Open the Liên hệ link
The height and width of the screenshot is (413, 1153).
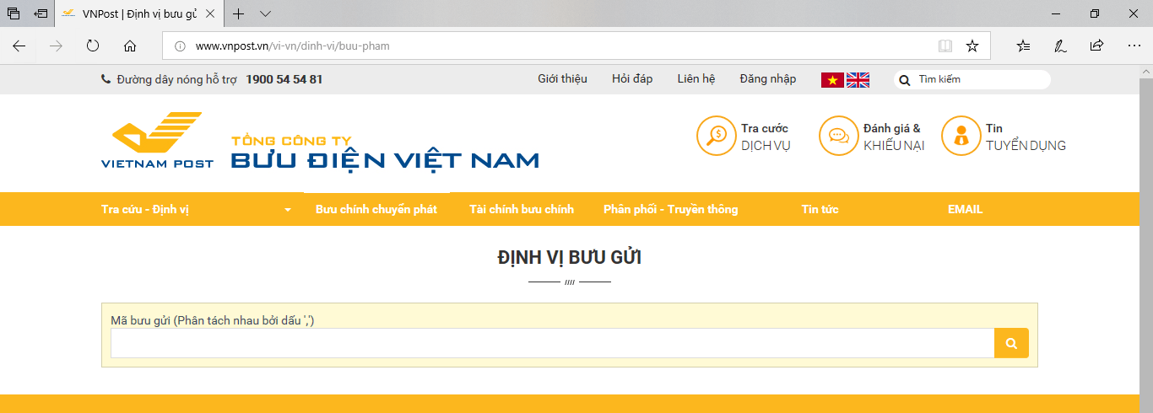696,78
